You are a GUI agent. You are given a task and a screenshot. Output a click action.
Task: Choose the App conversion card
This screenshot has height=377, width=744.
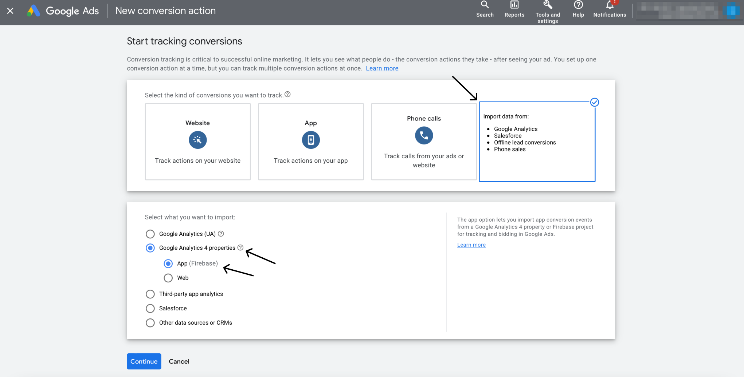coord(310,142)
